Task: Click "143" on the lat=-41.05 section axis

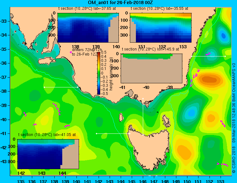Action: tap(42, 173)
